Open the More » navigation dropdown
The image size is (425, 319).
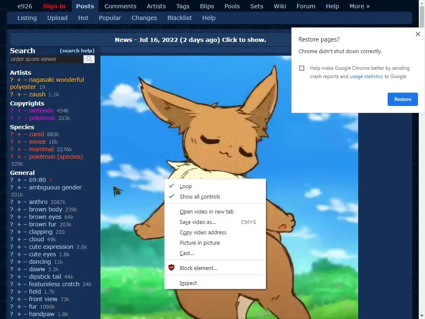pos(359,6)
